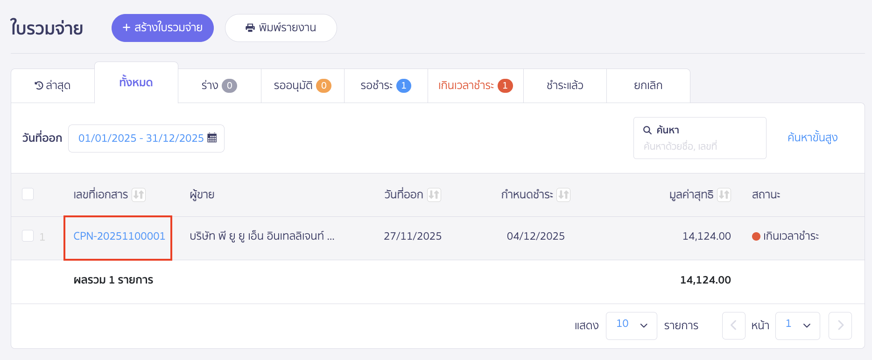Sort by the วันที่ออก column sort icon
The height and width of the screenshot is (360, 872).
click(x=435, y=194)
